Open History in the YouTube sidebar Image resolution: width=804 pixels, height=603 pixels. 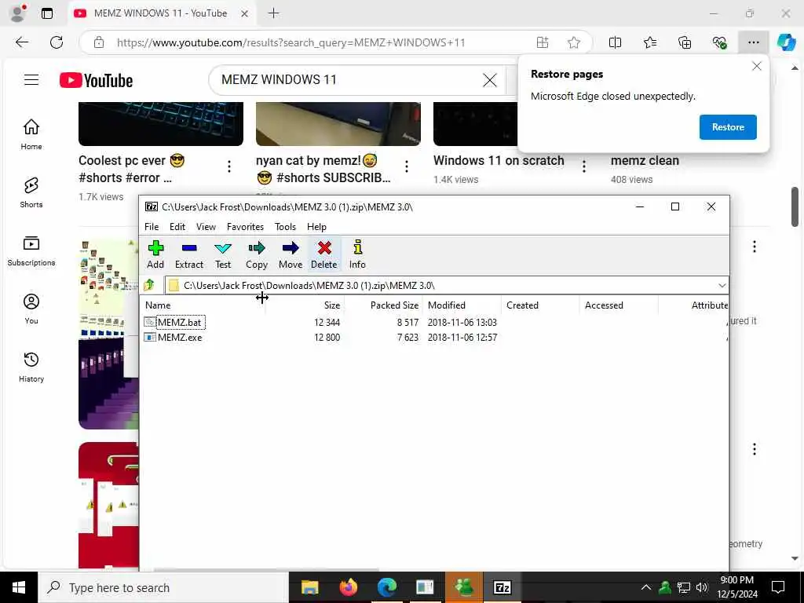click(x=31, y=367)
